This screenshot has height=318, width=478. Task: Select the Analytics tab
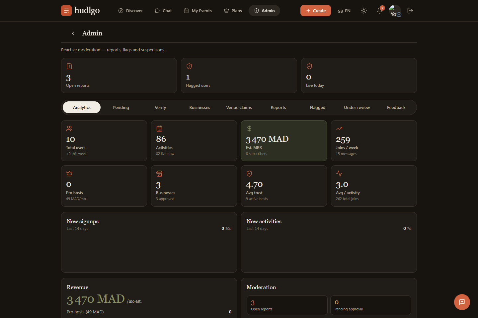click(82, 107)
